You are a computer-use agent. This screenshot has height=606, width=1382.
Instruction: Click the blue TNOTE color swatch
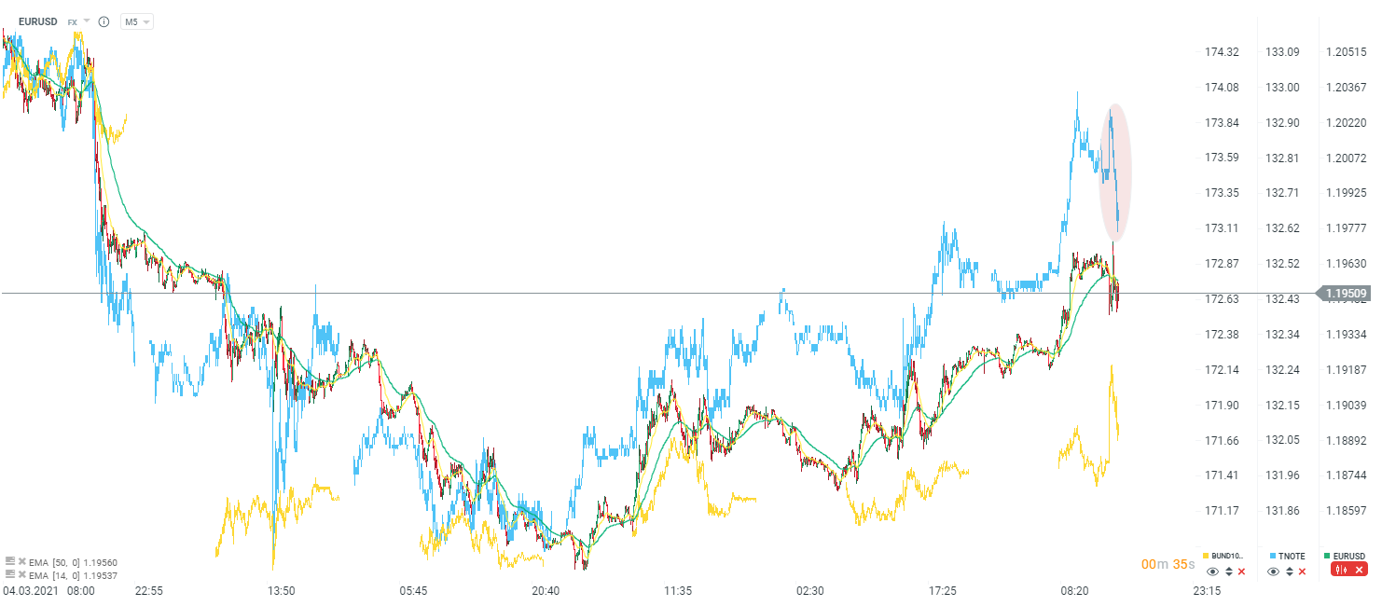click(x=1272, y=556)
